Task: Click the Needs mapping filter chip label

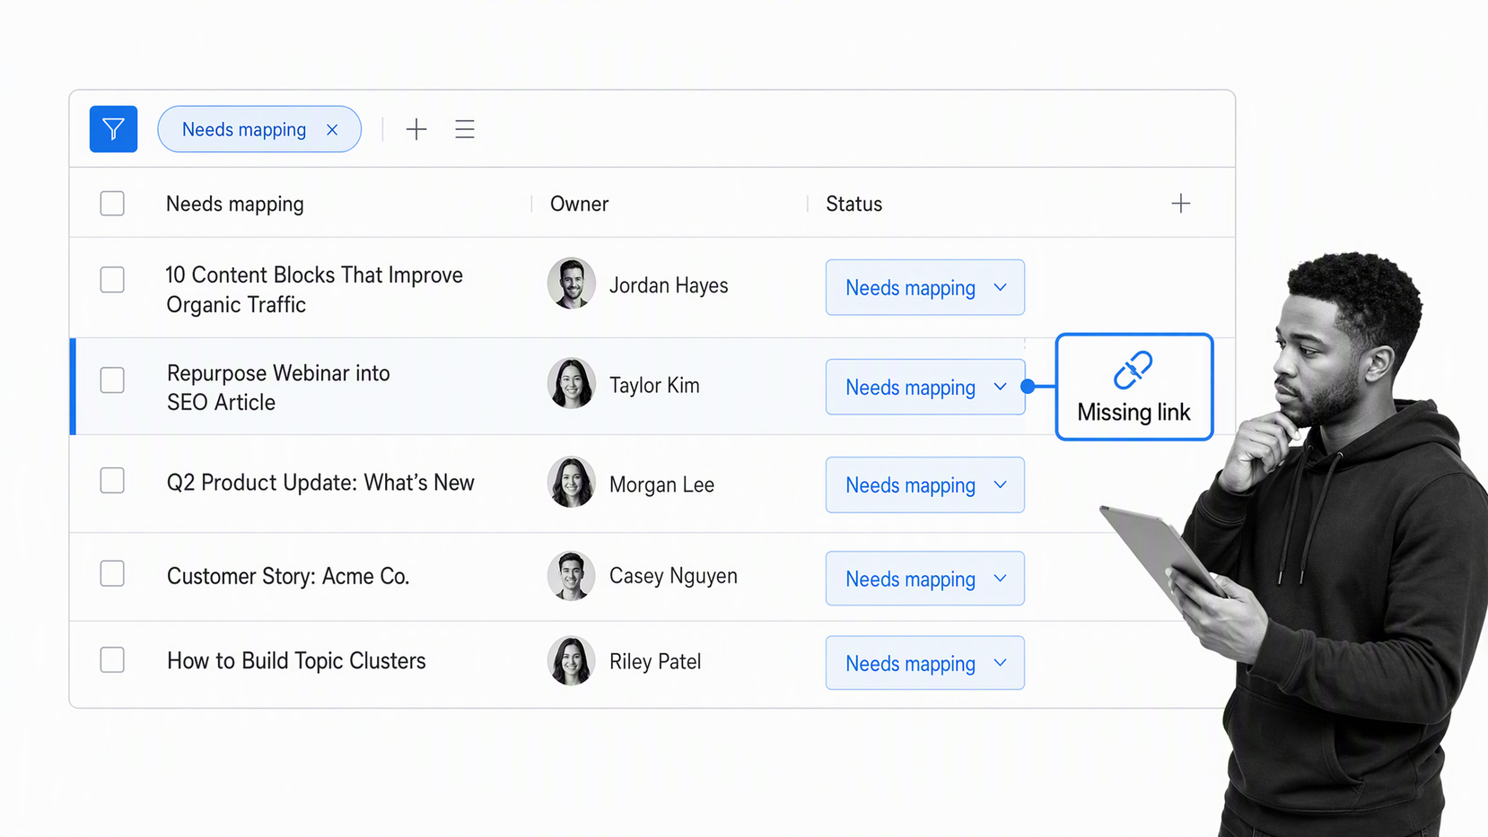Action: (x=244, y=130)
